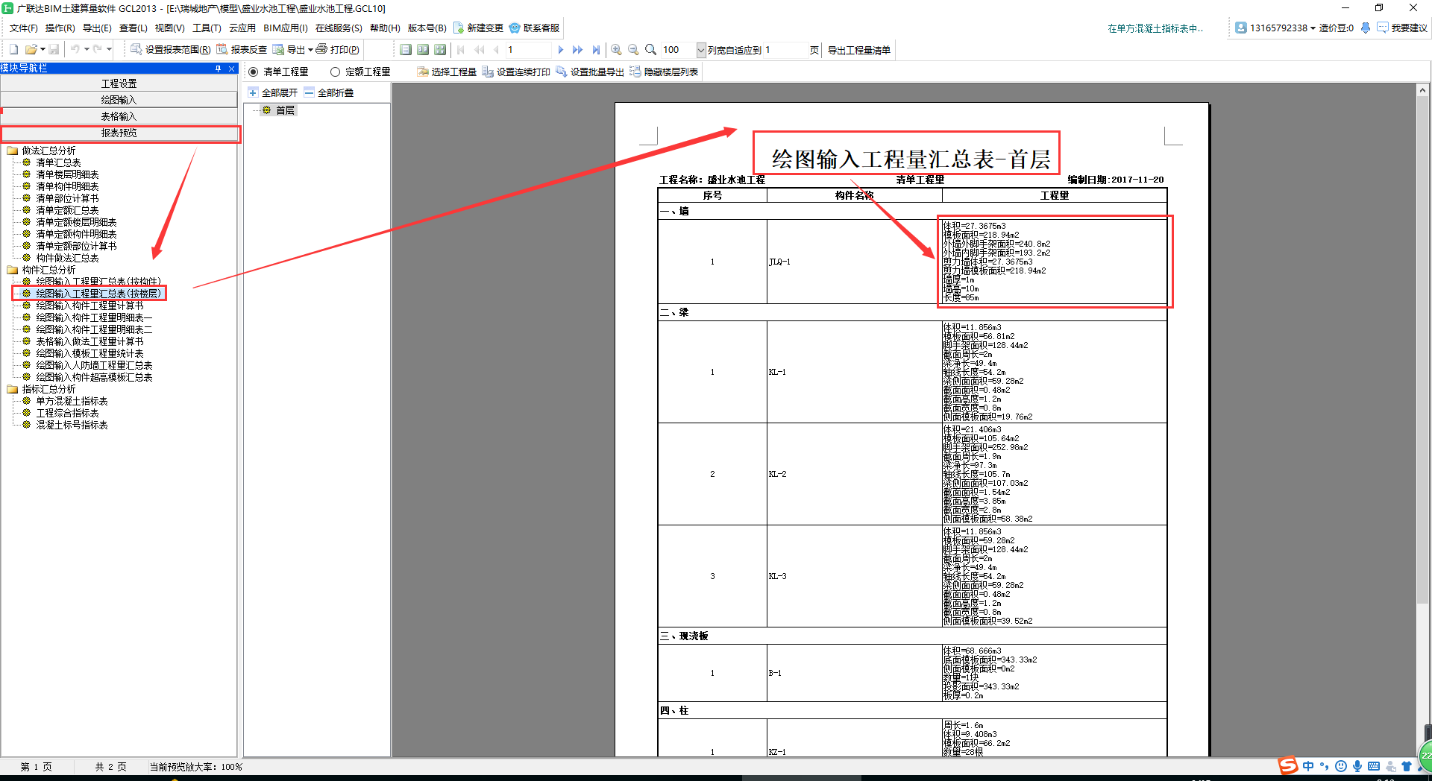Viewport: 1432px width, 781px height.
Task: Go to first page icon
Action: tap(461, 50)
